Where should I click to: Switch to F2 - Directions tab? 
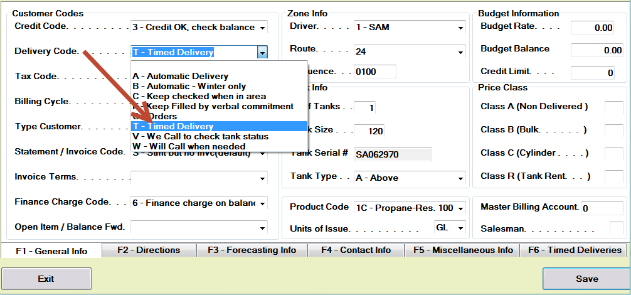(149, 250)
